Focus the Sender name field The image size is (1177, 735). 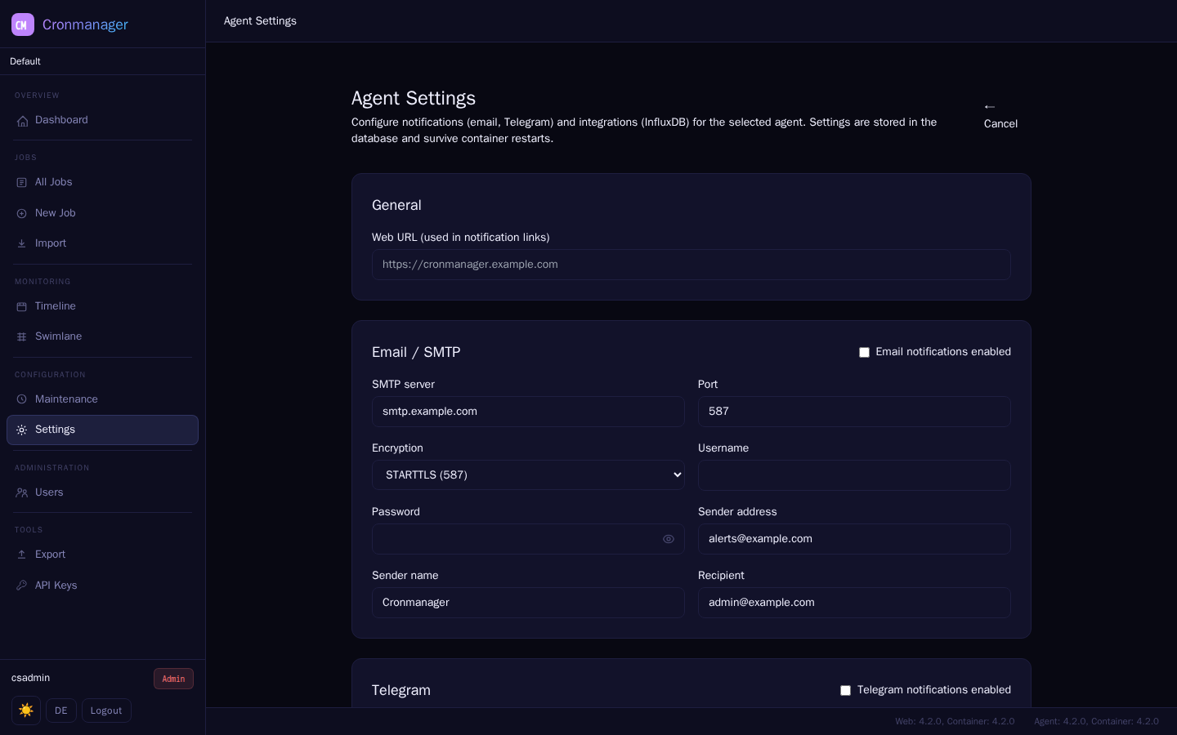[528, 603]
